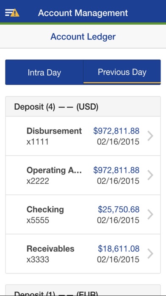166x296 pixels.
Task: Click the Account Ledger heading
Action: (83, 37)
